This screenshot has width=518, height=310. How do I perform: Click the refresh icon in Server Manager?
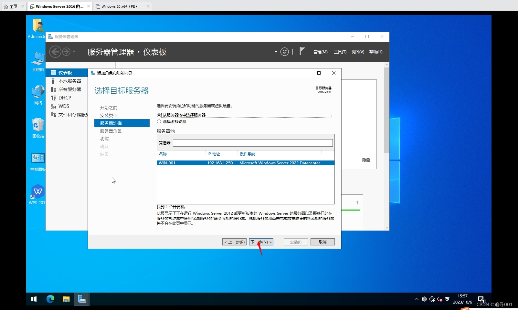[284, 52]
